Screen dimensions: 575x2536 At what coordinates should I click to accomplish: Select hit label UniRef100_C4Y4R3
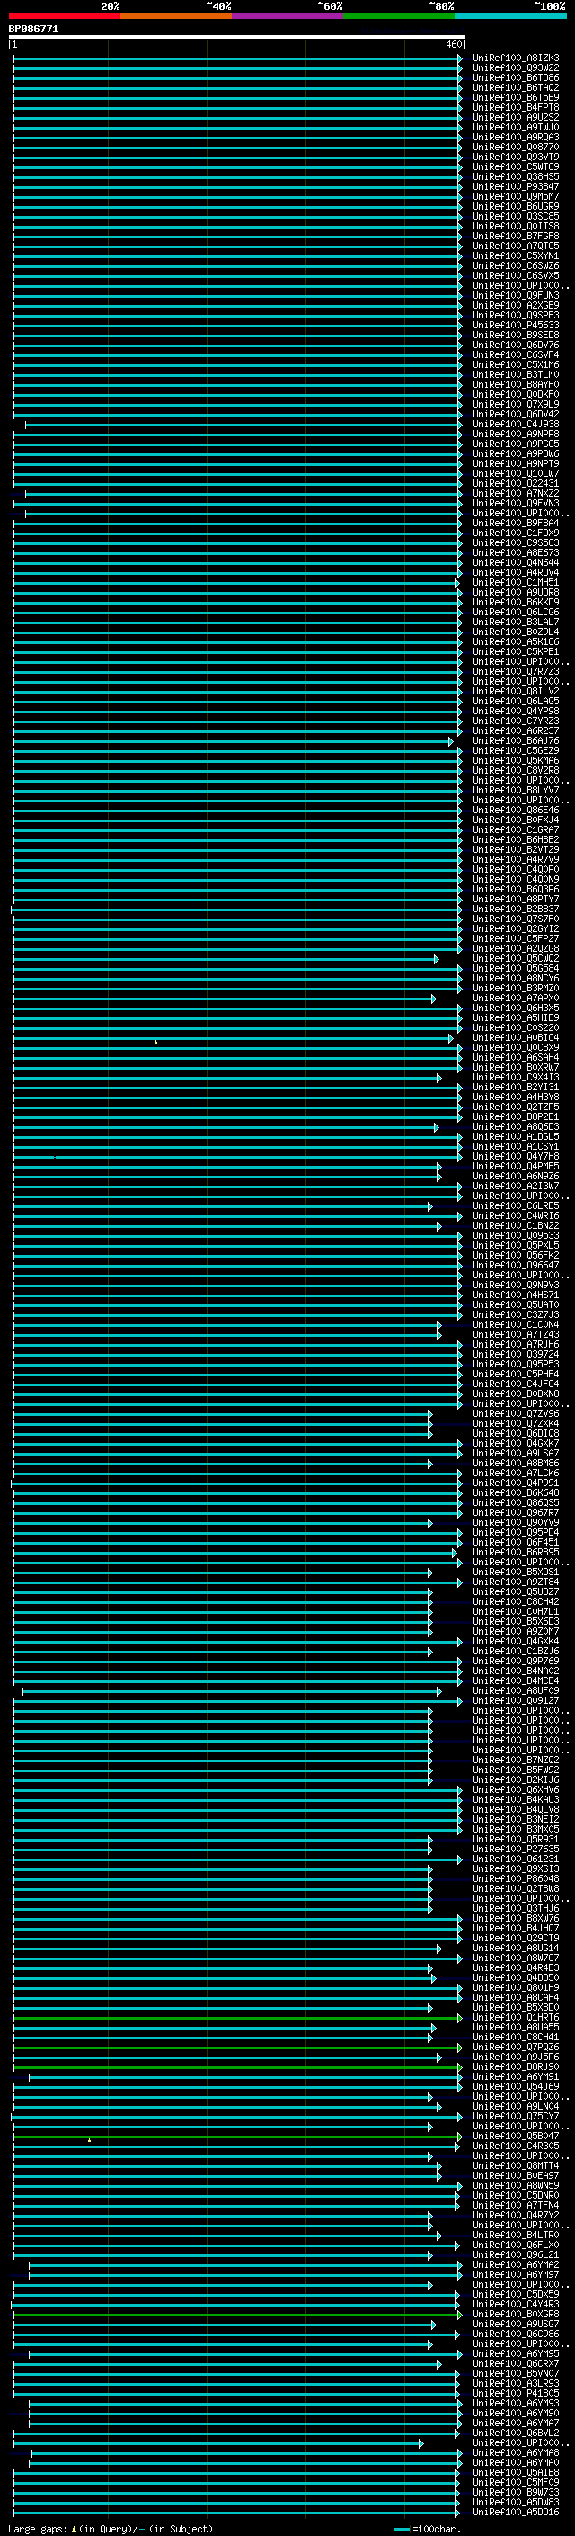[515, 2304]
